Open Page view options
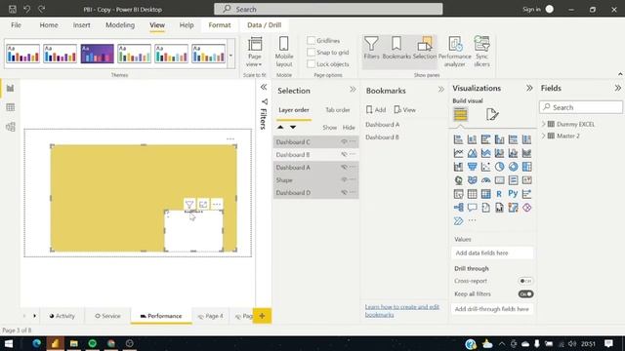The image size is (625, 351). pos(254,52)
